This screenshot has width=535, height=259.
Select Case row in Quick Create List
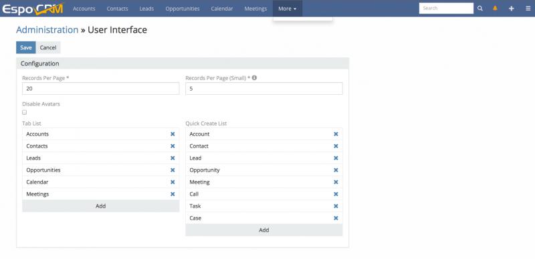coord(263,218)
